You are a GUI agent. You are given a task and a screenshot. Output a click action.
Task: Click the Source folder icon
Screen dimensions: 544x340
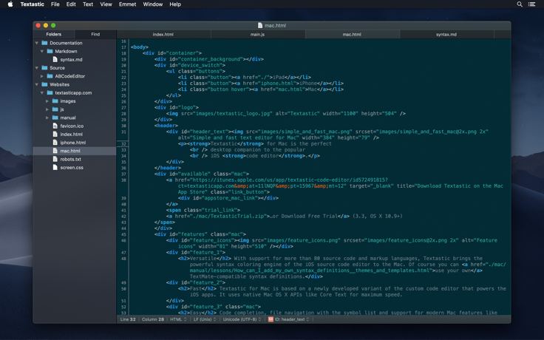pyautogui.click(x=44, y=68)
